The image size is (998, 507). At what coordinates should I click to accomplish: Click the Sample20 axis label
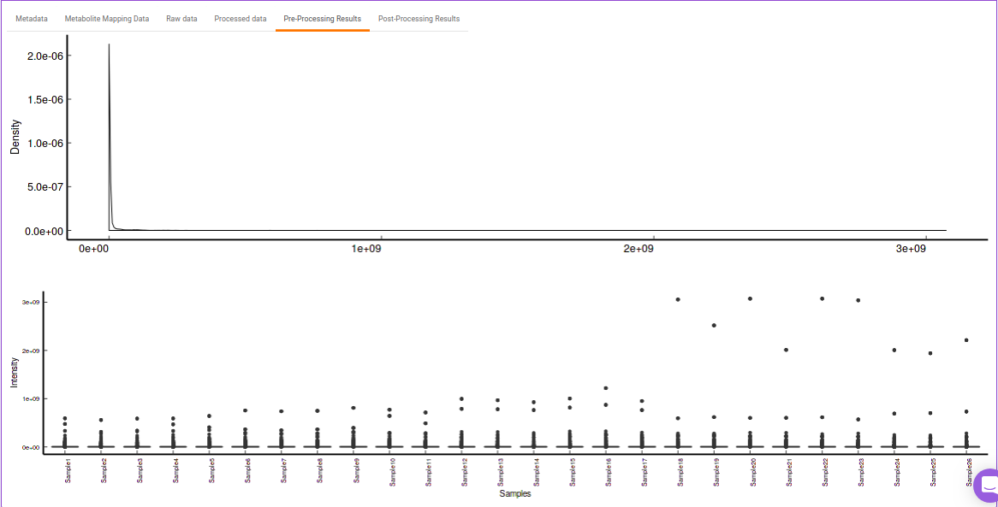pos(752,471)
